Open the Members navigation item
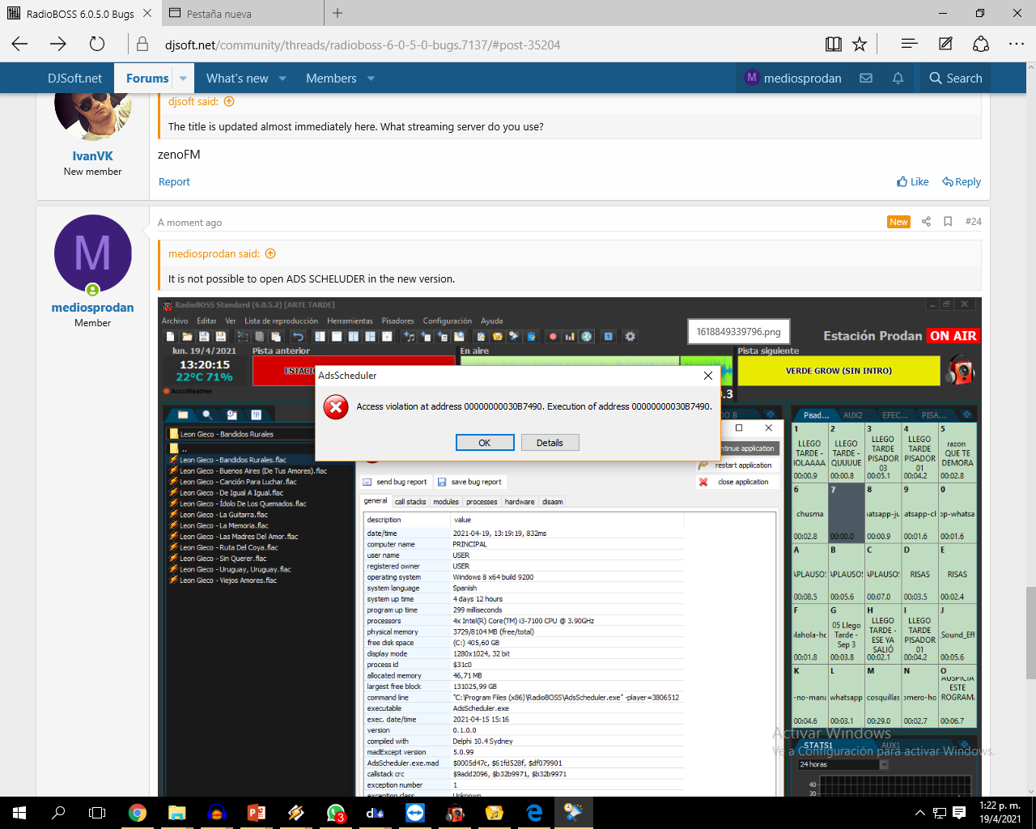Image resolution: width=1036 pixels, height=829 pixels. pyautogui.click(x=331, y=79)
